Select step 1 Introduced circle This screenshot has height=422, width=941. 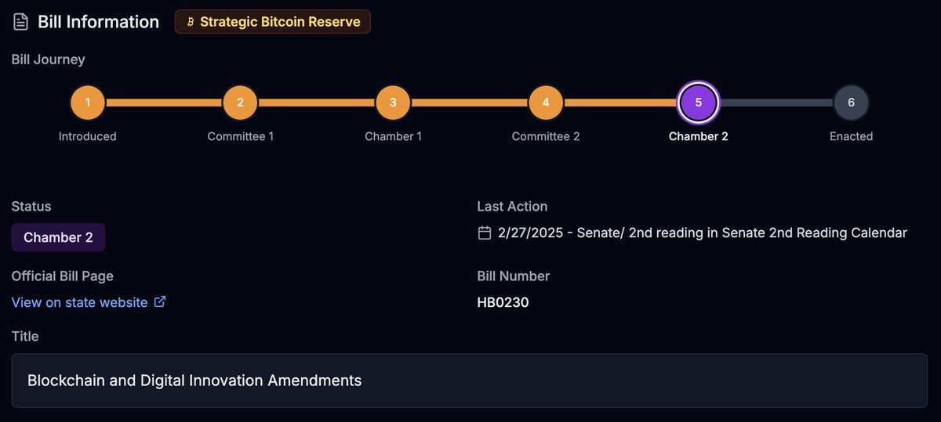[x=87, y=103]
